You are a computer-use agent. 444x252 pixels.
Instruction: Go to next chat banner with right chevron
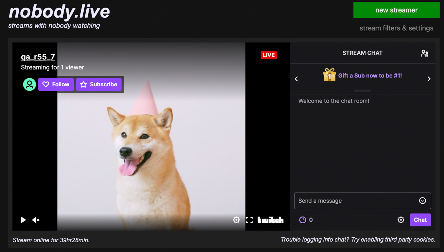[x=429, y=79]
